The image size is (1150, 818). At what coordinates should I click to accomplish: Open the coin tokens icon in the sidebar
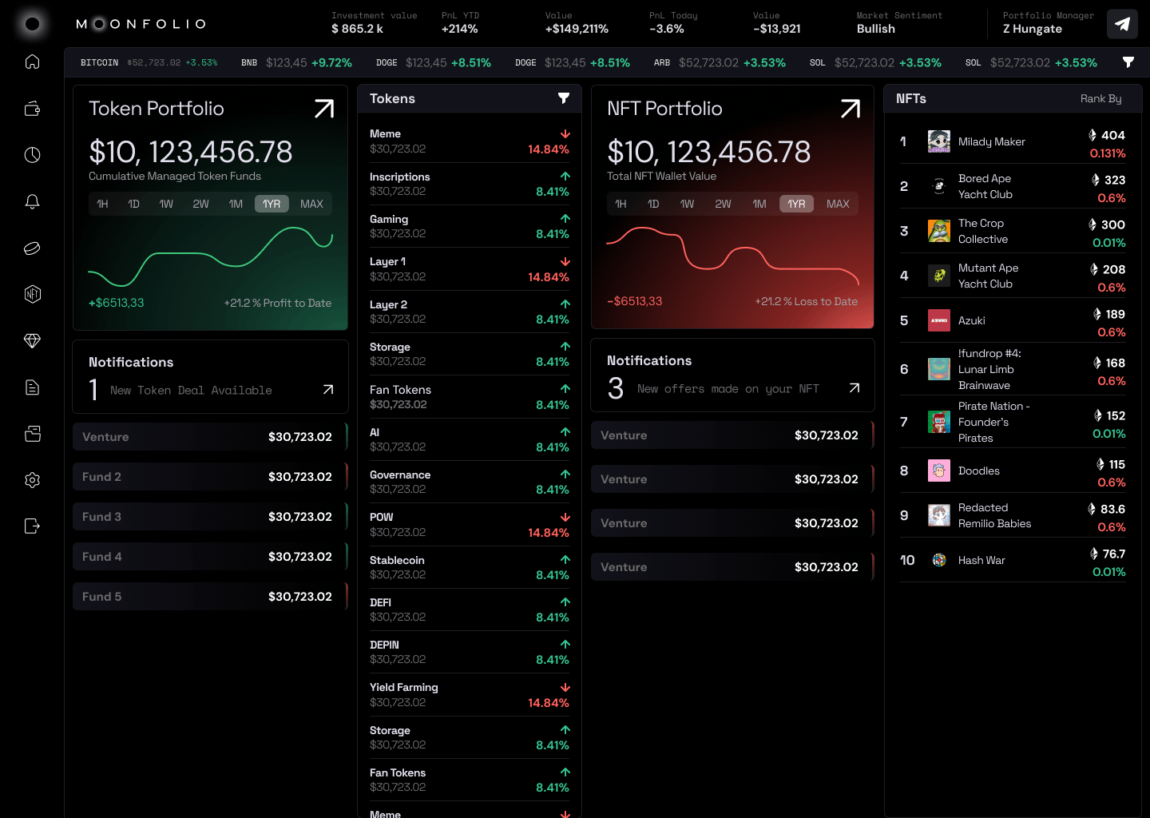(x=32, y=248)
